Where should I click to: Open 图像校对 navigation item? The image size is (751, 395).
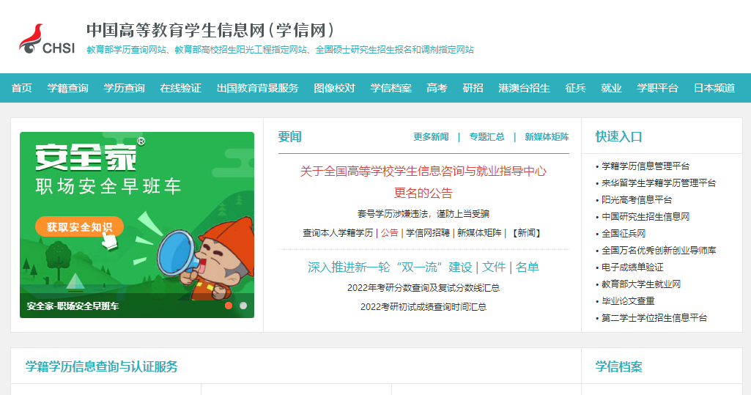(334, 88)
